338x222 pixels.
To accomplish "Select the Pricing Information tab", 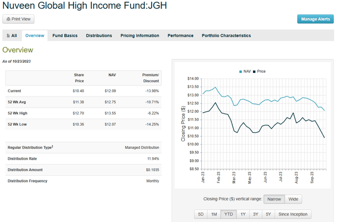I will (139, 36).
